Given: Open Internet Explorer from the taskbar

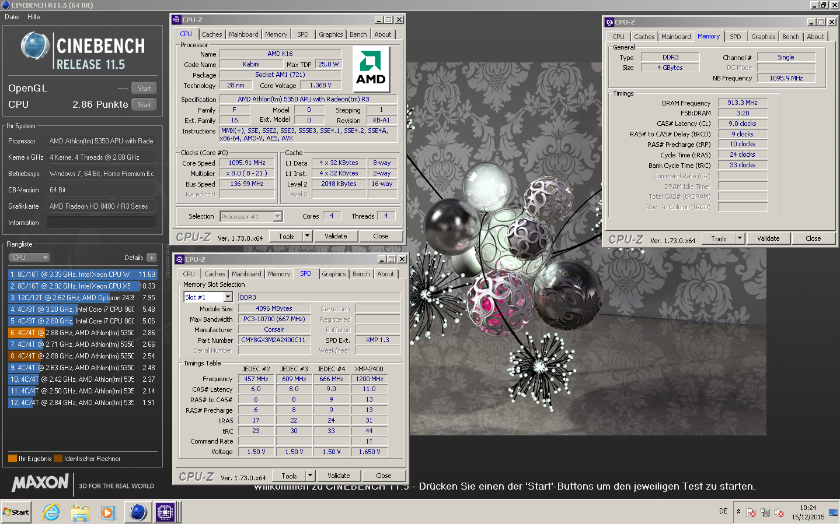Looking at the screenshot, I should [51, 512].
